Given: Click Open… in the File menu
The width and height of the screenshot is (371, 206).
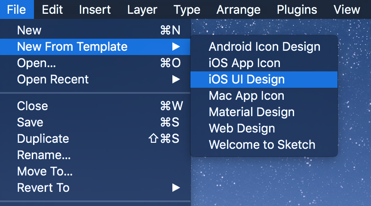Looking at the screenshot, I should click(x=37, y=63).
